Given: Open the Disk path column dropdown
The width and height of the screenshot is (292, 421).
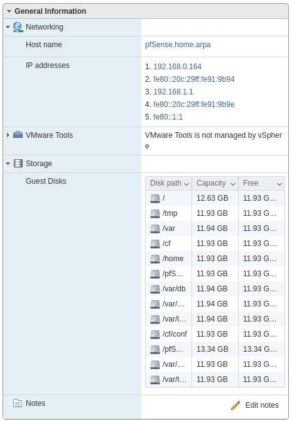Looking at the screenshot, I should click(x=187, y=184).
